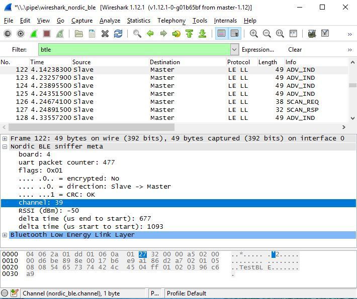Reload this capture file icon

point(118,34)
